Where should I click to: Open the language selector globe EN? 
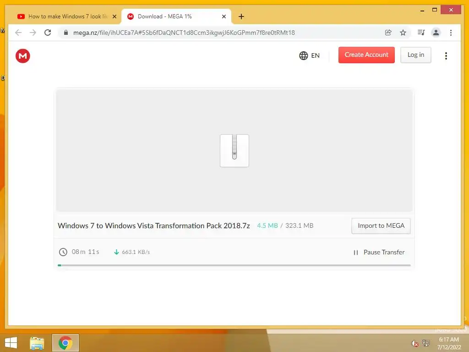(x=309, y=55)
